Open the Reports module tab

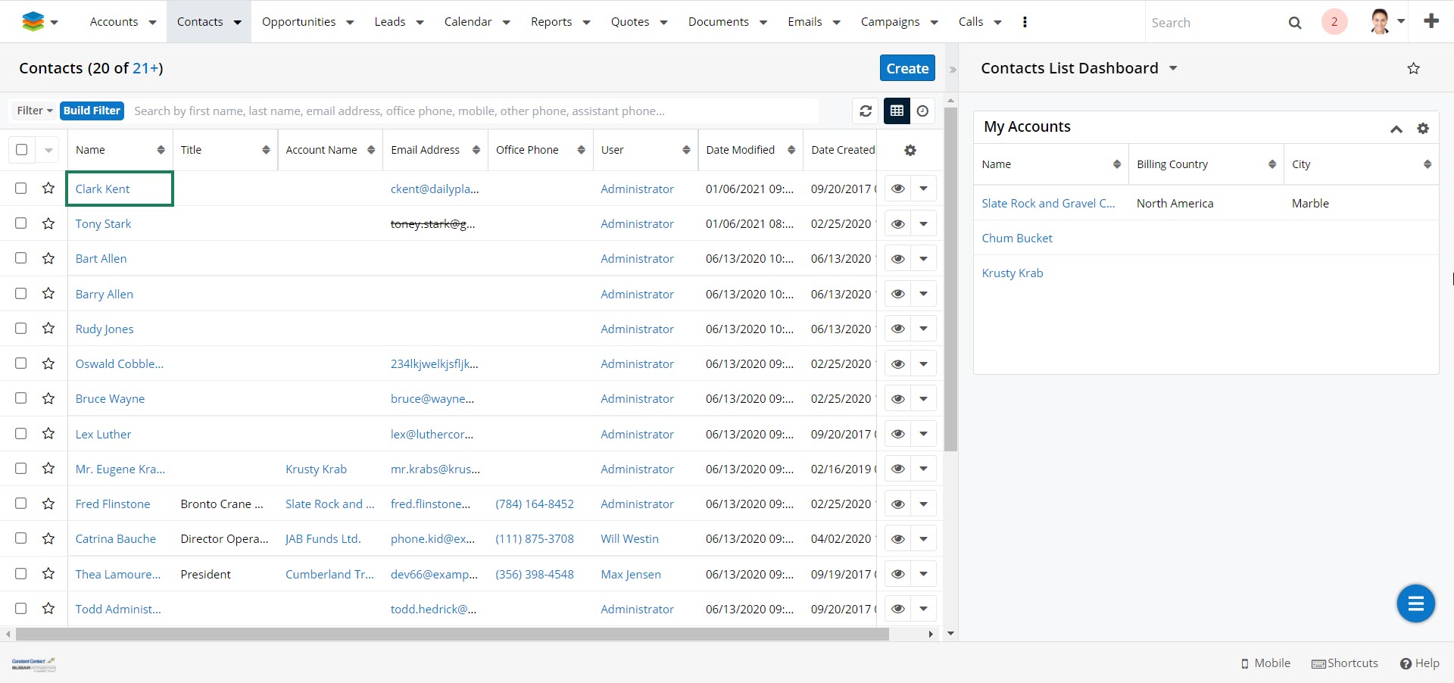pyautogui.click(x=551, y=22)
